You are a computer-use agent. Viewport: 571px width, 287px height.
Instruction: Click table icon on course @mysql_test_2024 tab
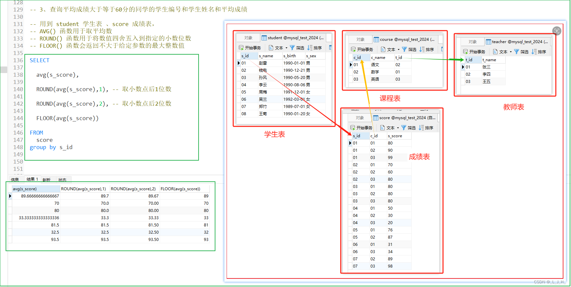coord(376,39)
